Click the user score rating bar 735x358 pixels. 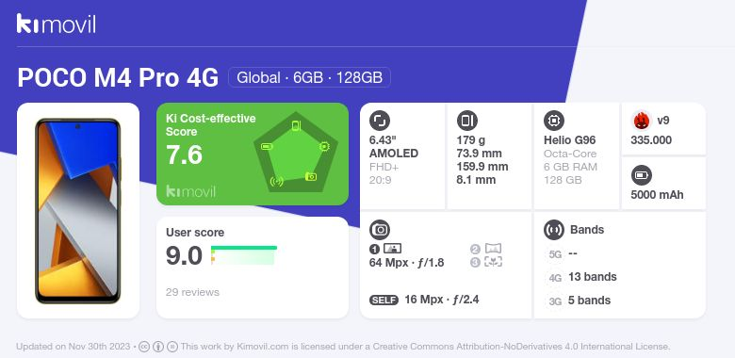tap(244, 255)
